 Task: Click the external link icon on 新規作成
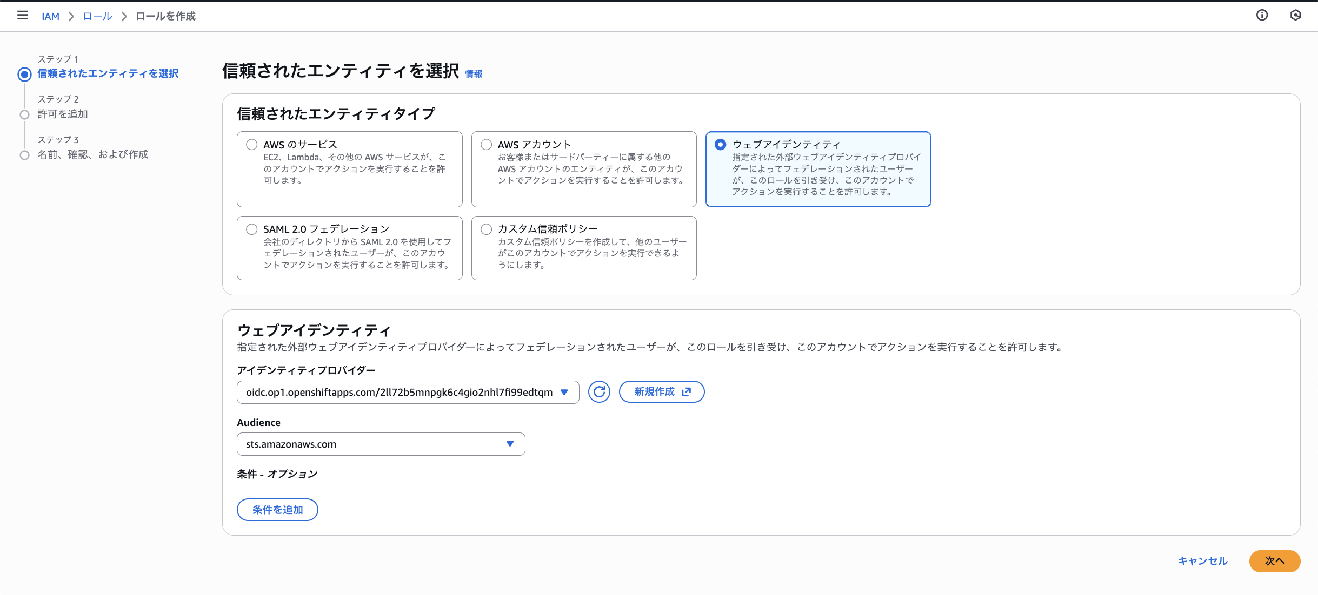point(687,391)
